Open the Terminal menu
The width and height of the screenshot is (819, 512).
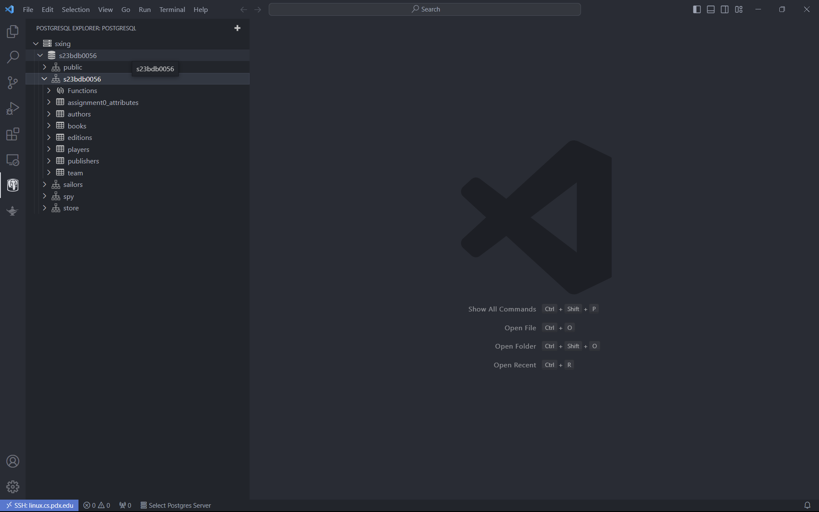click(172, 9)
